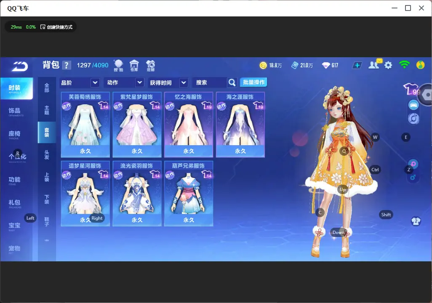This screenshot has height=303, width=432.
Task: Click the hexagon nut floating button
Action: point(427,95)
